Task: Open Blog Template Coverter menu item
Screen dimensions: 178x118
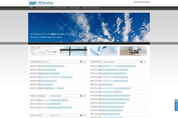Action: click(91, 8)
